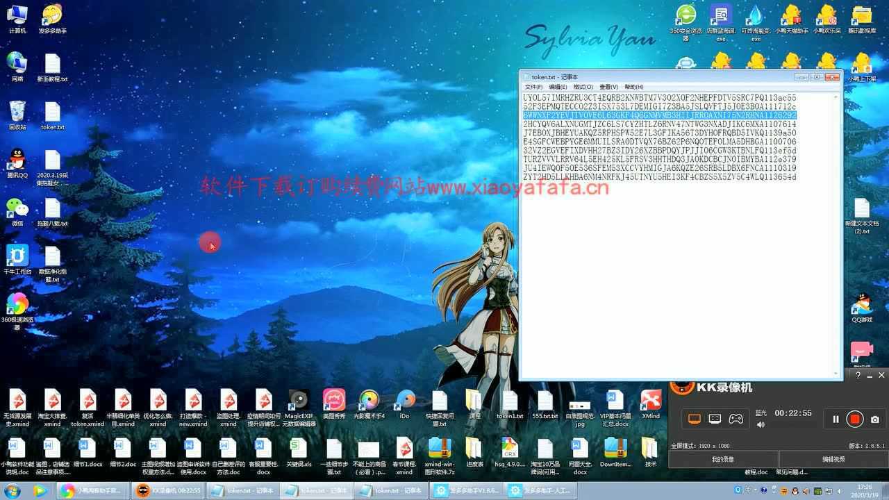
Task: Open the 计算机 desktop icon
Action: click(17, 19)
